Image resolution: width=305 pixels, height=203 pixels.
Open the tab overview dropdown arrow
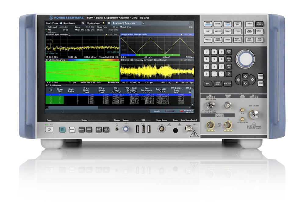click(x=192, y=23)
